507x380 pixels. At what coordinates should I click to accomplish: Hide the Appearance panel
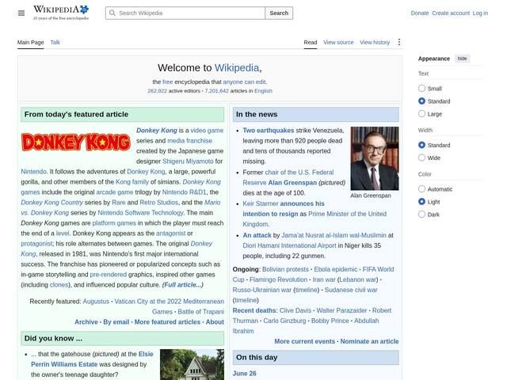(x=462, y=59)
